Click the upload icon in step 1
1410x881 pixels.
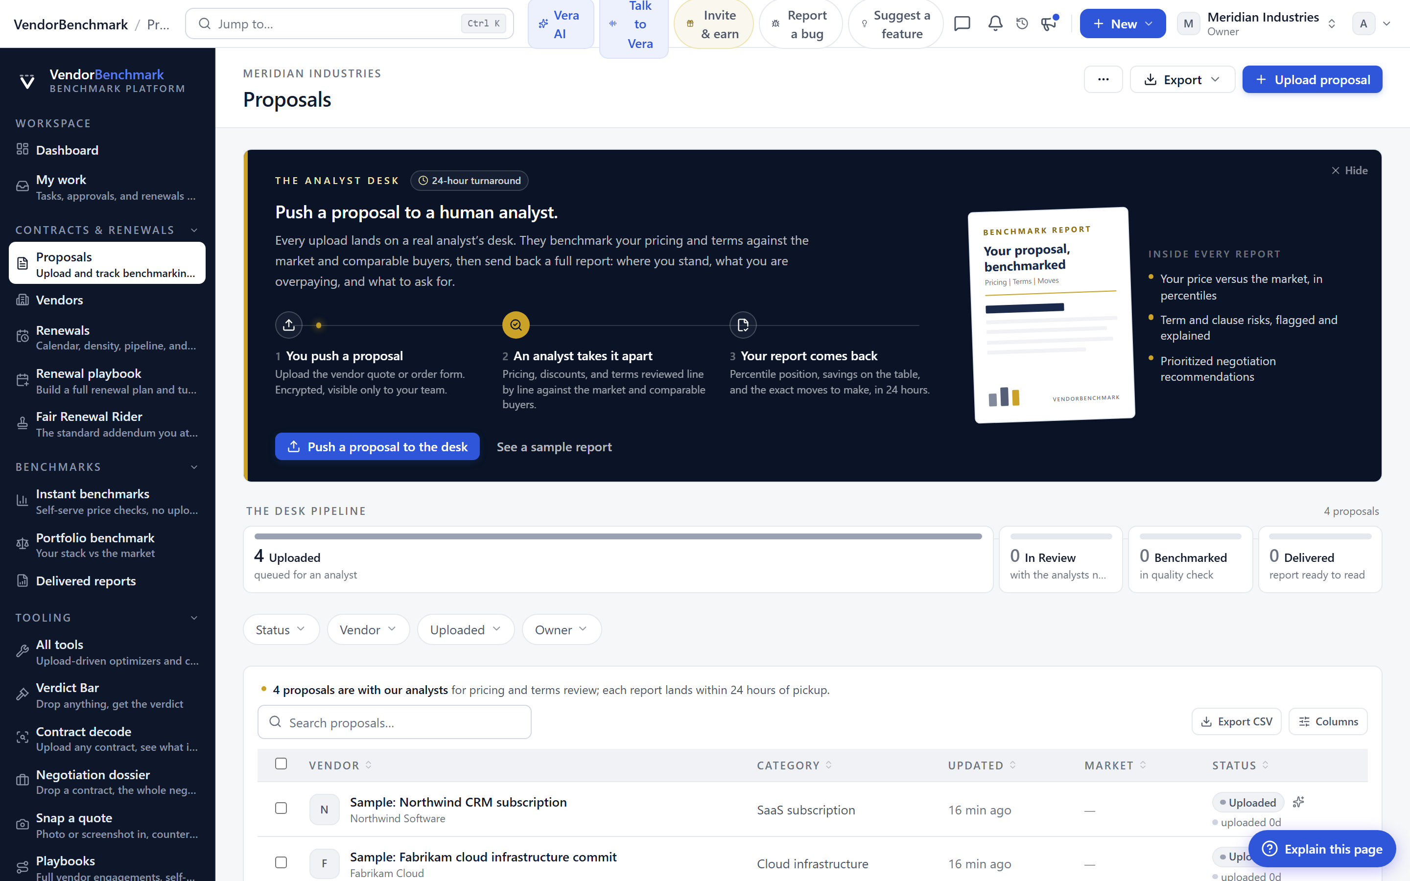(x=288, y=325)
